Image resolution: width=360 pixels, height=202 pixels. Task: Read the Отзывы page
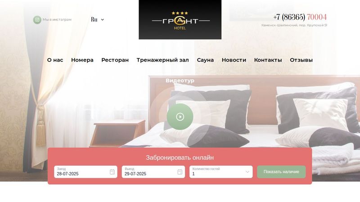coord(301,60)
